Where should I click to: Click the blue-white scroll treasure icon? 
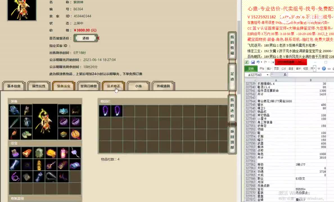[x=15, y=165]
